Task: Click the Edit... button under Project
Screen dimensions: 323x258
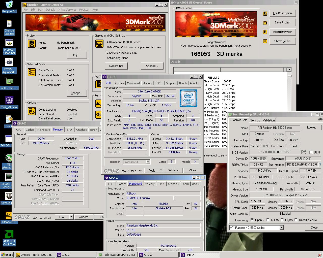Action: (76, 55)
